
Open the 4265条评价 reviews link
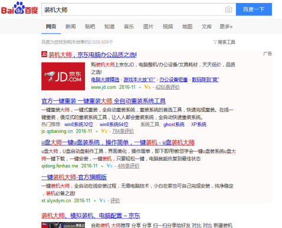point(168,87)
